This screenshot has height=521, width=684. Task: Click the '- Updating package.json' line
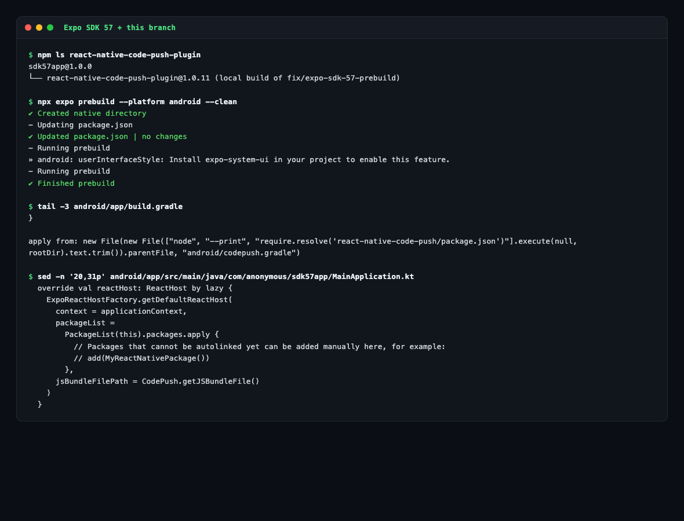[80, 125]
